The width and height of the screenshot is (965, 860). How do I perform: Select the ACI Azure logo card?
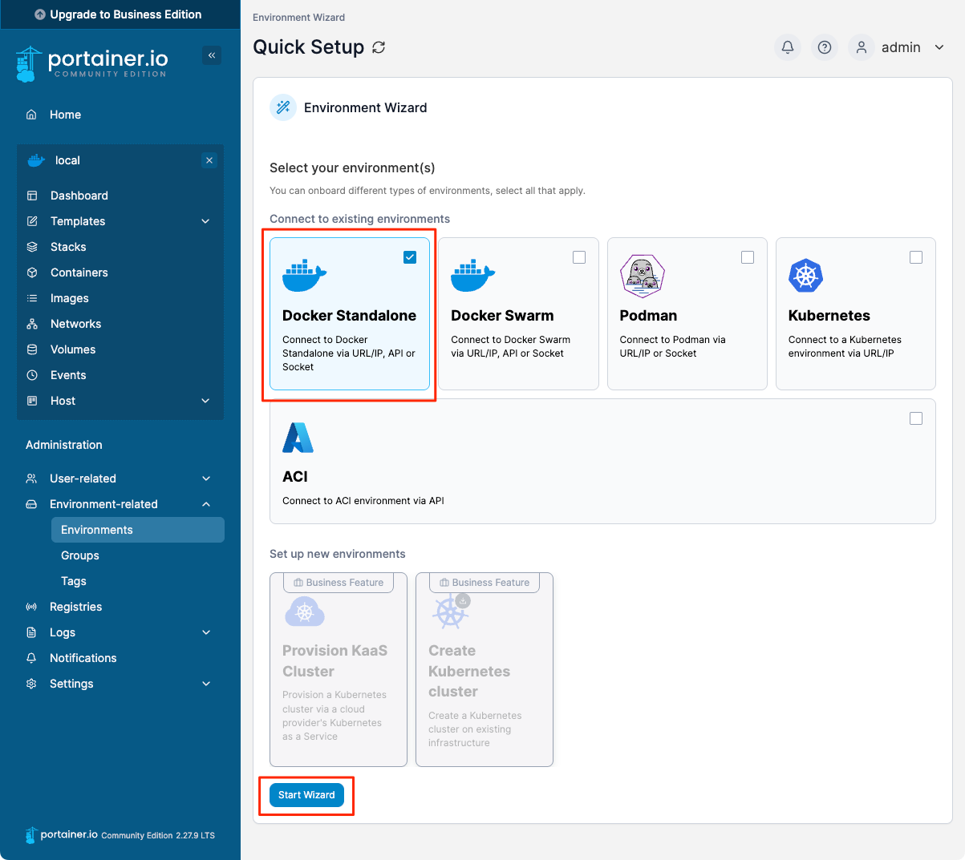click(x=298, y=438)
